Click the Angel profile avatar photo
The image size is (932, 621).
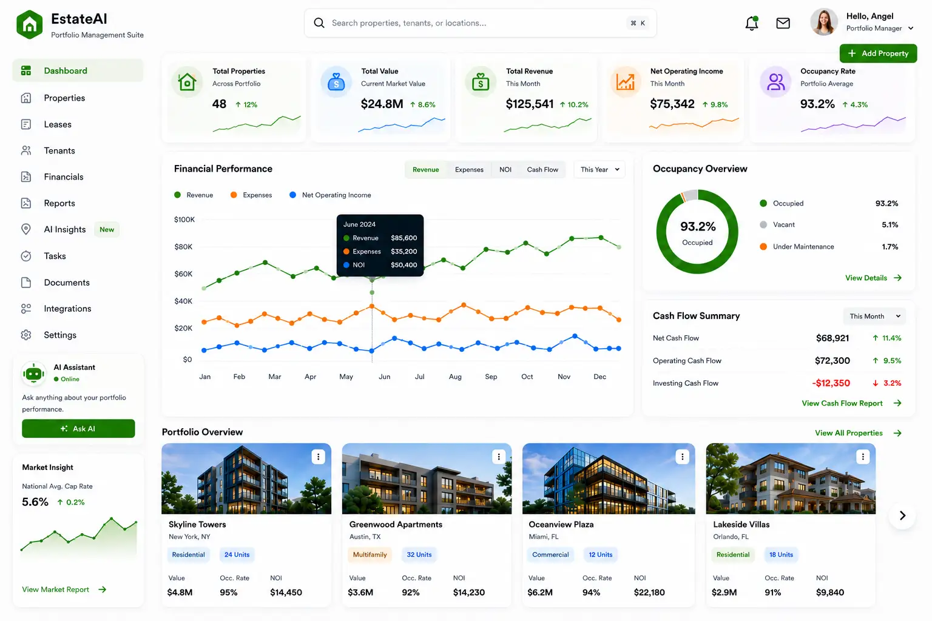[x=824, y=22]
